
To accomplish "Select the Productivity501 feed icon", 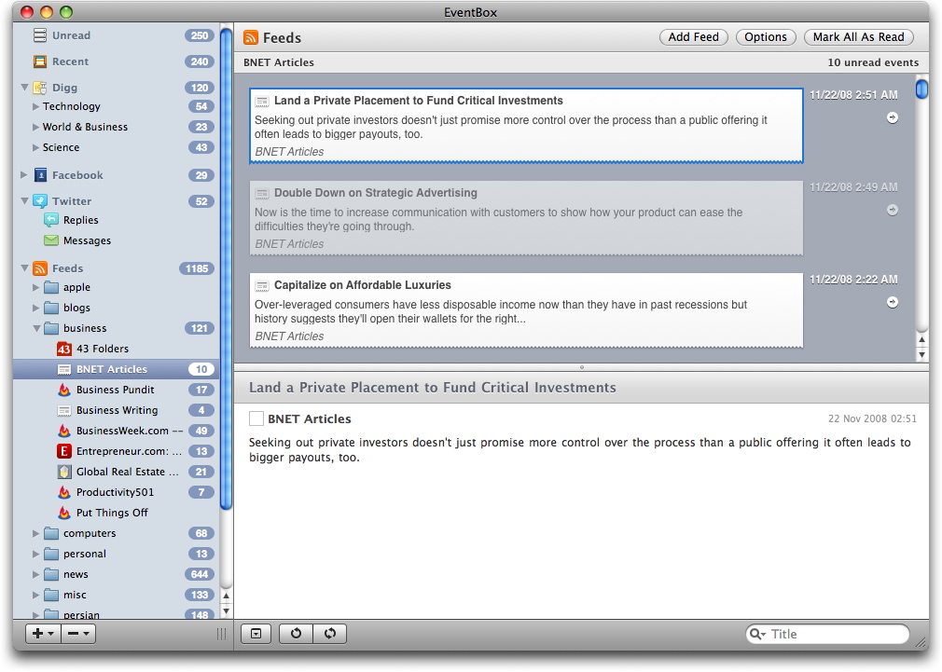I will pyautogui.click(x=64, y=492).
